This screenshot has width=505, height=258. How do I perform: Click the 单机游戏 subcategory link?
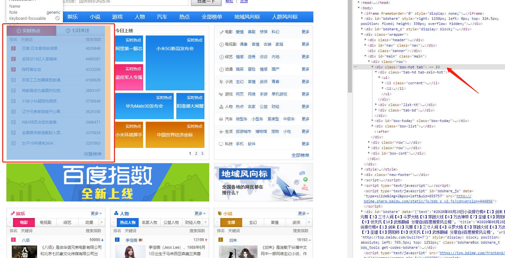[279, 94]
